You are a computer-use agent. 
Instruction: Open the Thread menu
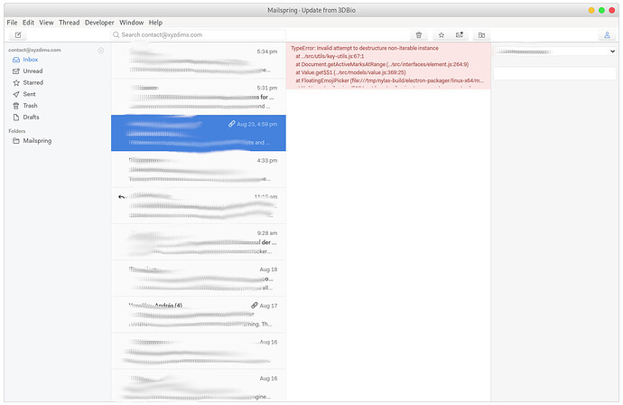click(70, 23)
